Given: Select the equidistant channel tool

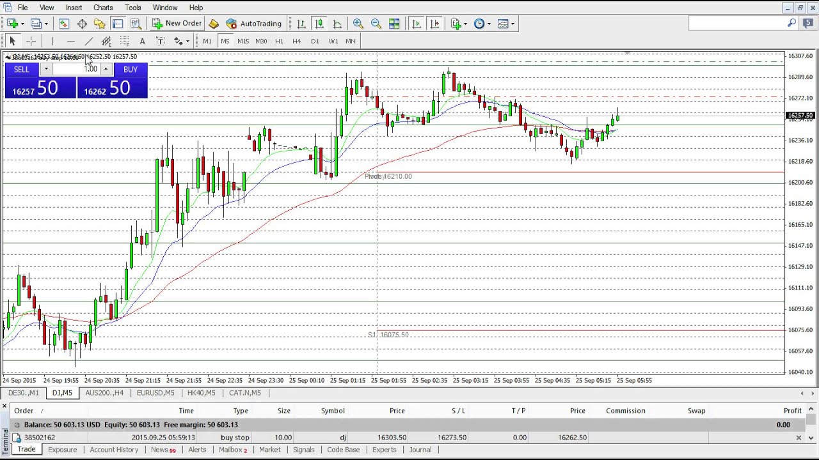Looking at the screenshot, I should click(106, 41).
